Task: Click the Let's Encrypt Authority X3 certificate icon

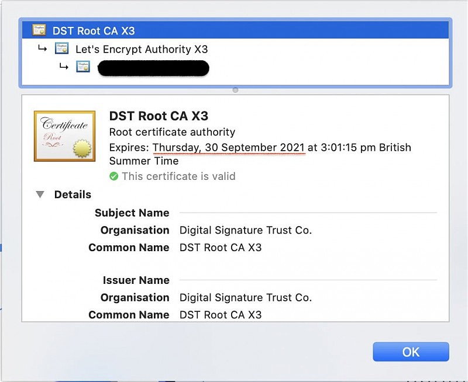Action: point(62,48)
